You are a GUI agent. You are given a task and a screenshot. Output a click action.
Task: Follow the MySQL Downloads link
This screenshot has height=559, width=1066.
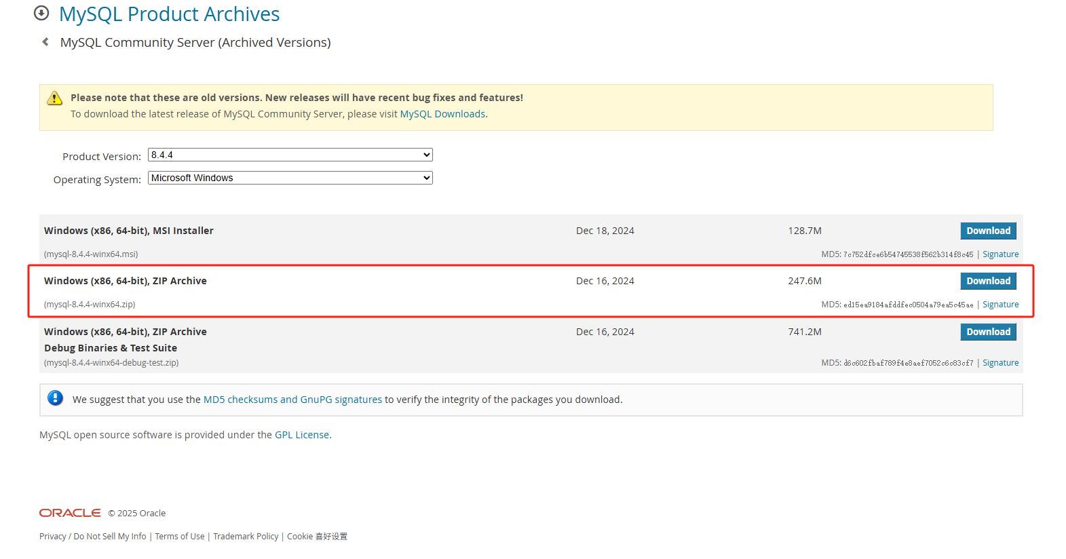442,114
